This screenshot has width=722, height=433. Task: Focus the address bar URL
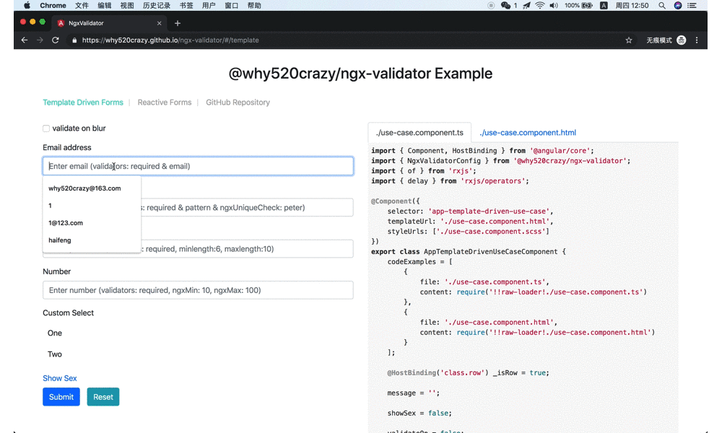(170, 40)
